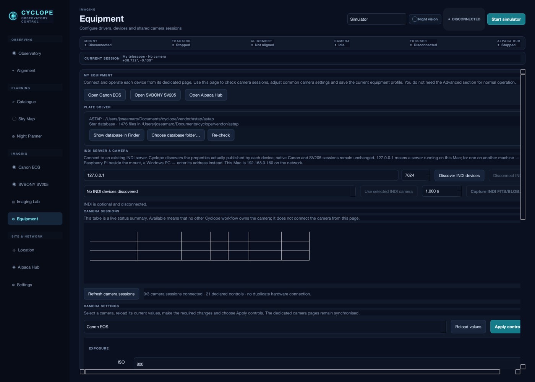Open the Canon EOS camera selector
Screen dimensions: 535x382
[265, 327]
